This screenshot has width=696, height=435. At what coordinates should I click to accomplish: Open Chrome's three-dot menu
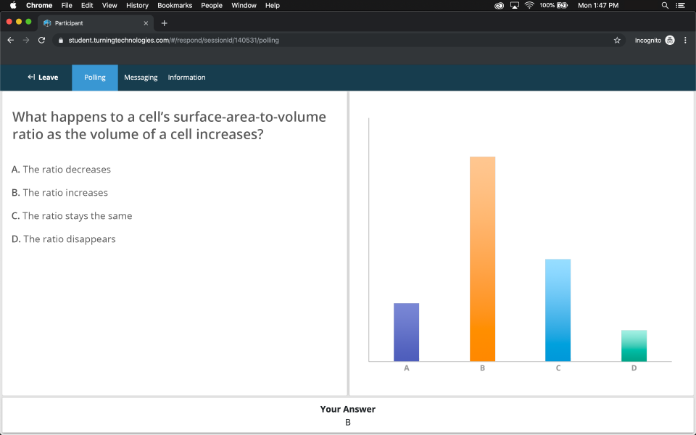[x=685, y=40]
